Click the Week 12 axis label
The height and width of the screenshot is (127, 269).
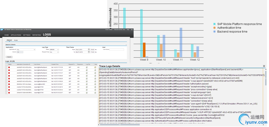pyautogui.click(x=195, y=60)
